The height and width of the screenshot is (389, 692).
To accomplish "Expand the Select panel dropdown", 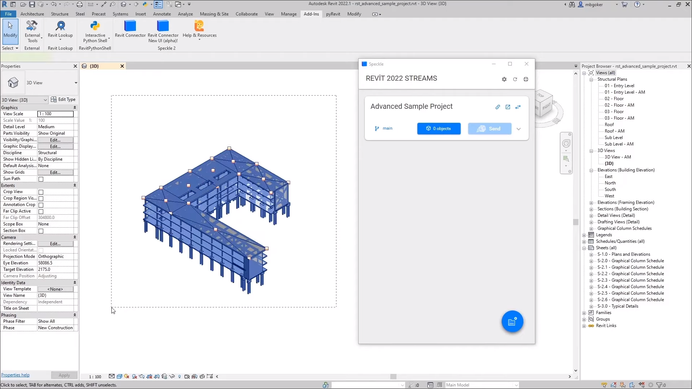I will [10, 48].
